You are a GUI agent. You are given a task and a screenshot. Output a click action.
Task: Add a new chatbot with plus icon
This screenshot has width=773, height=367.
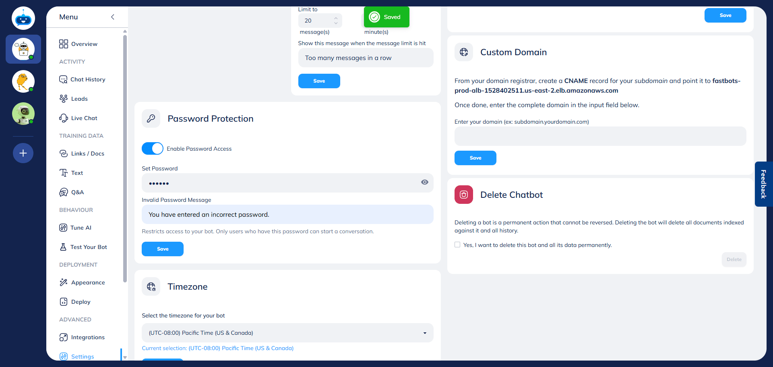(x=23, y=153)
